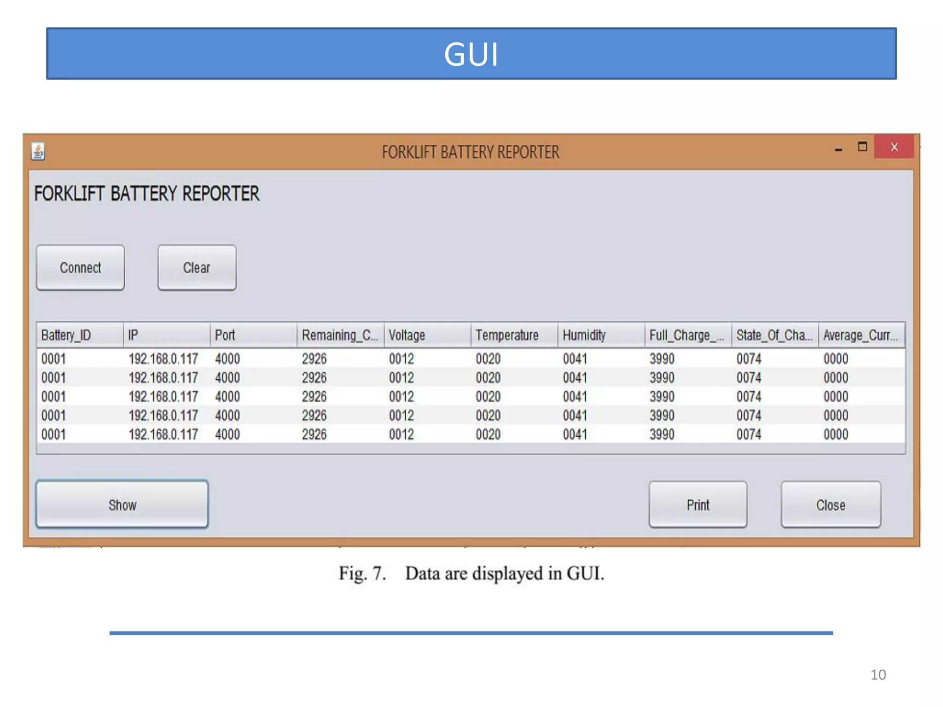Screen dimensions: 943x707
Task: Close the window with the red X button
Action: pos(894,147)
